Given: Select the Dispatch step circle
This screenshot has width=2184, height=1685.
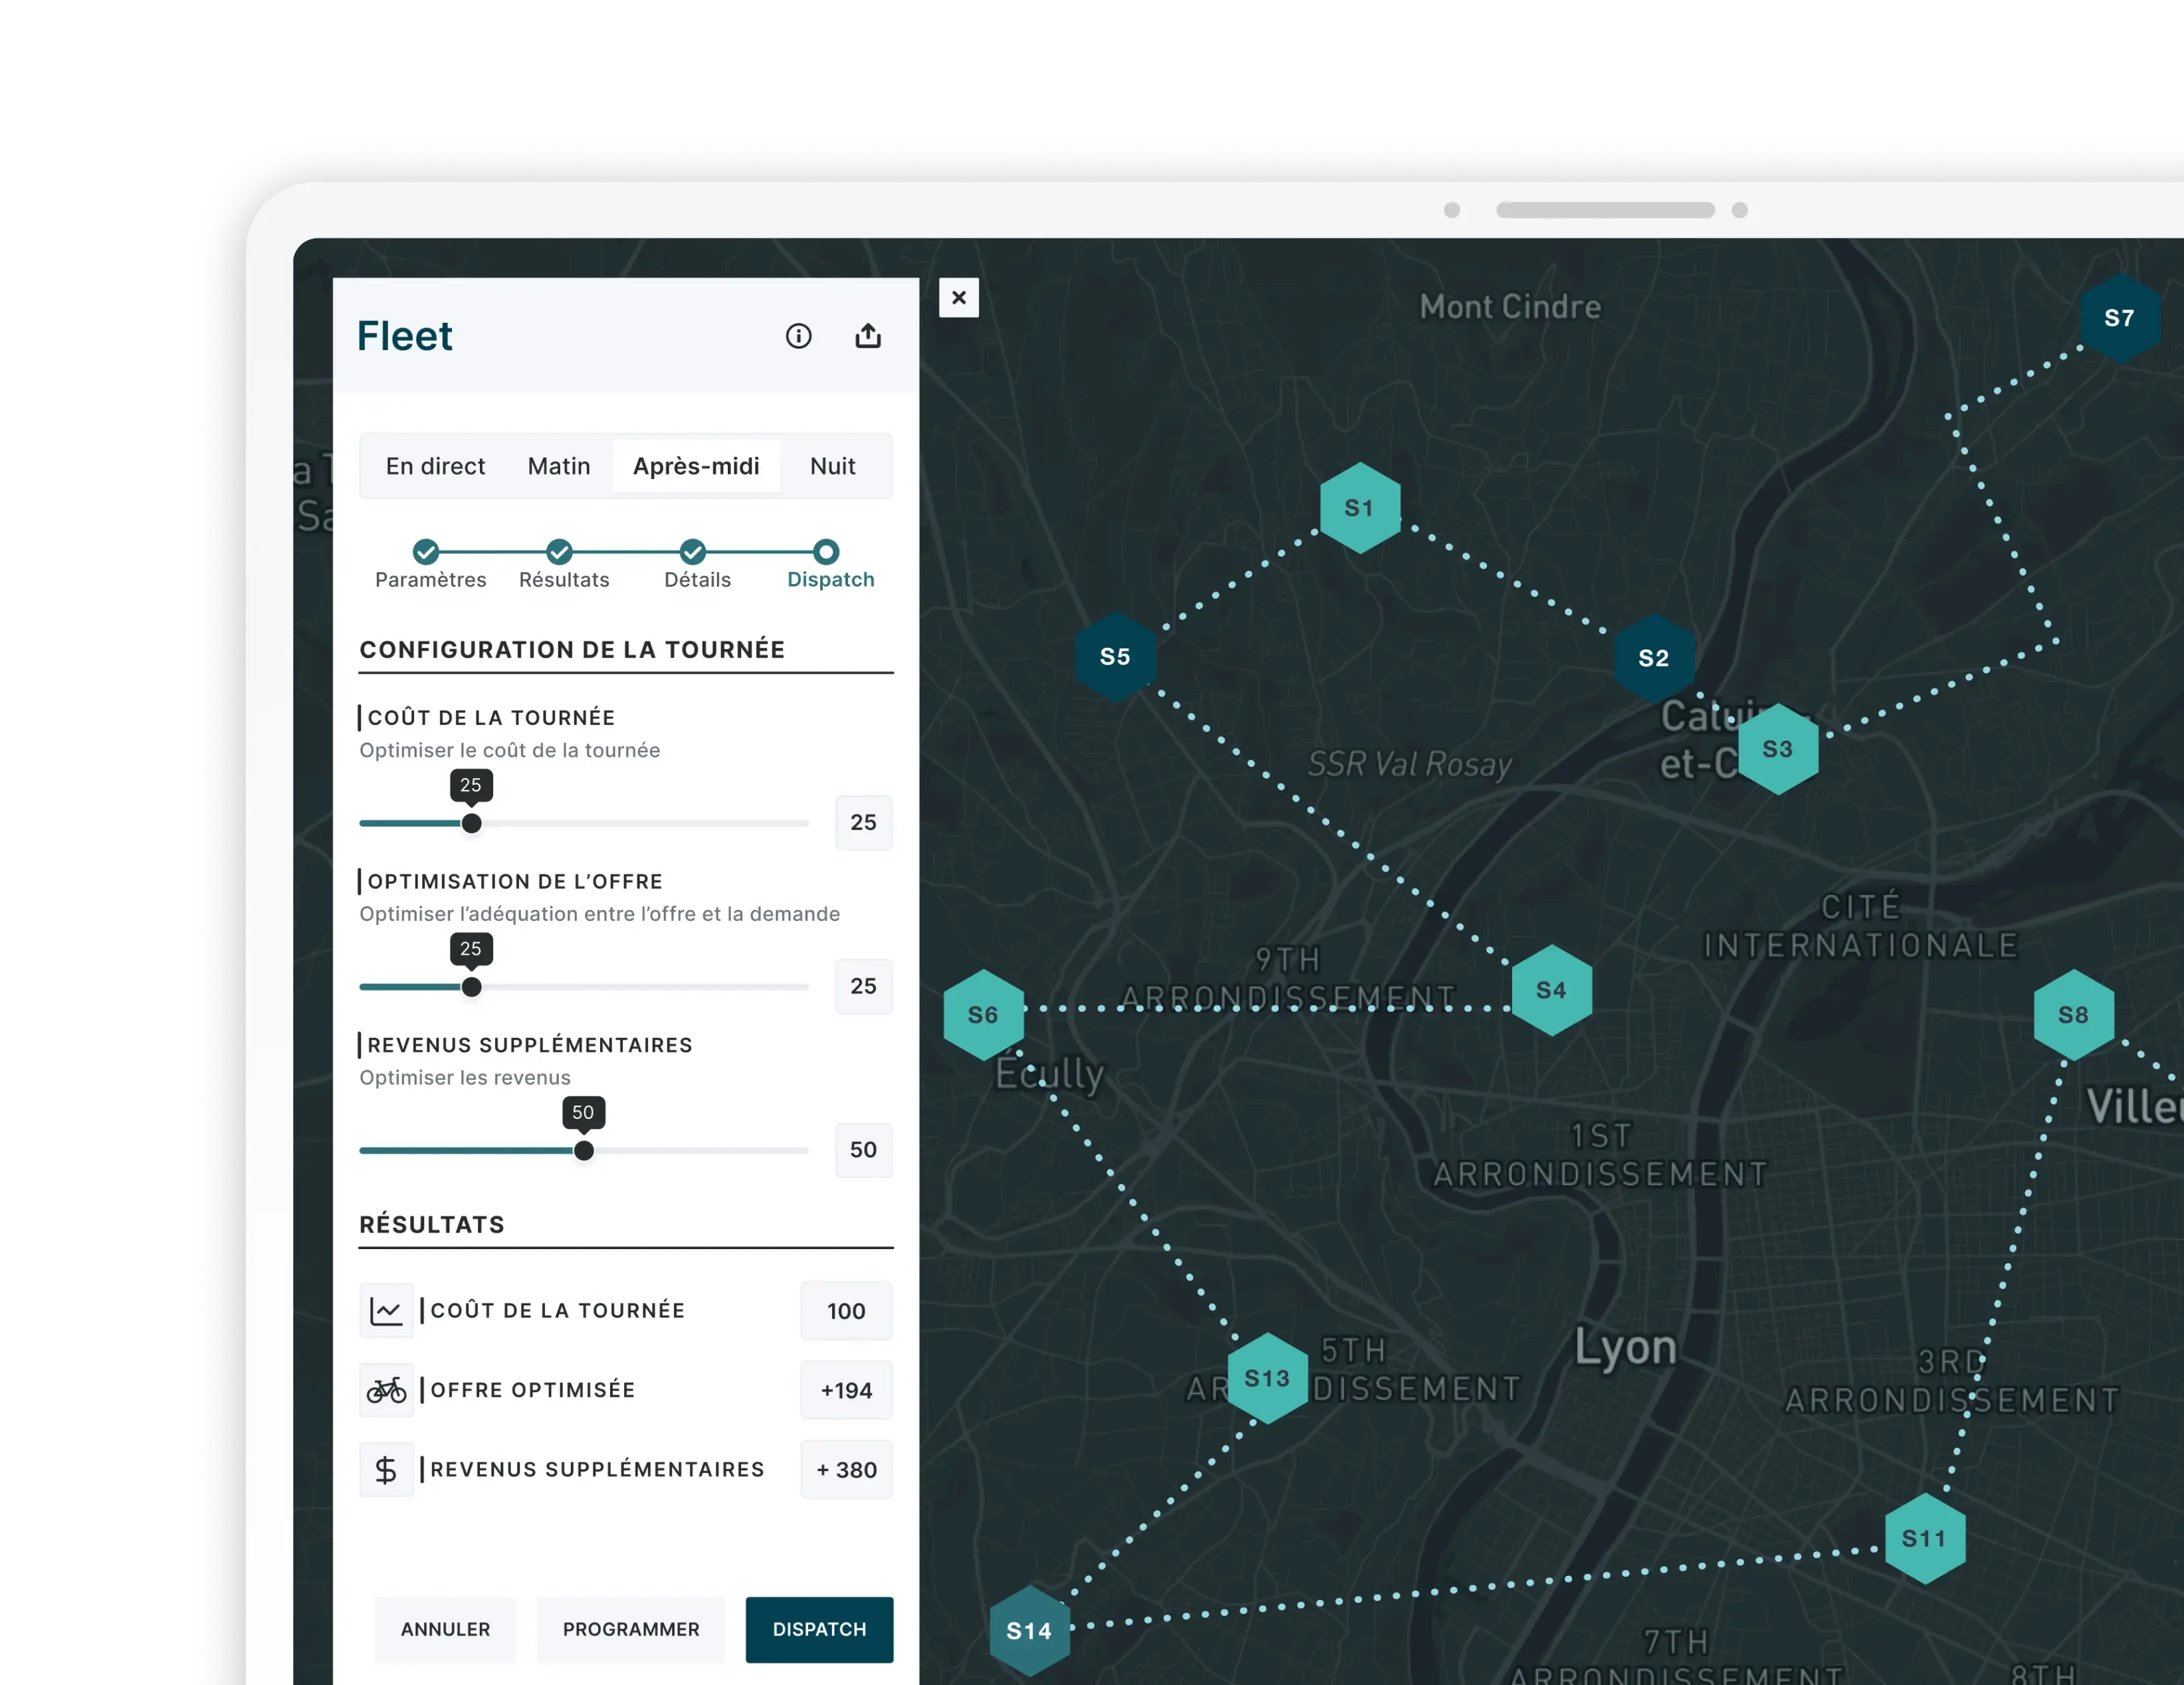Looking at the screenshot, I should coord(826,551).
